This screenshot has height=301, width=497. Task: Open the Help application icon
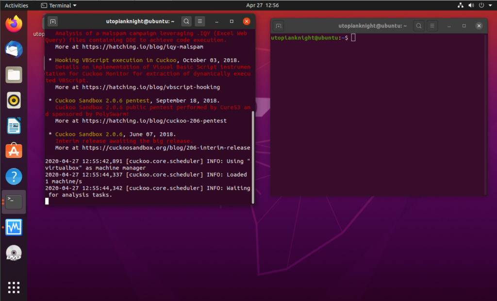(13, 176)
